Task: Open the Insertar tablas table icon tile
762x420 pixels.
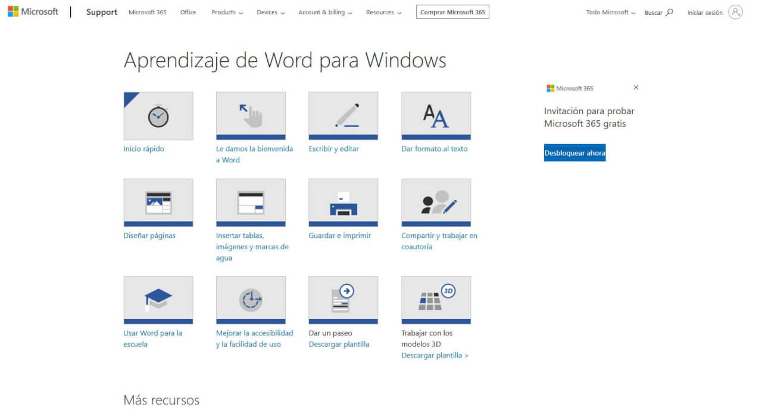Action: coord(251,203)
